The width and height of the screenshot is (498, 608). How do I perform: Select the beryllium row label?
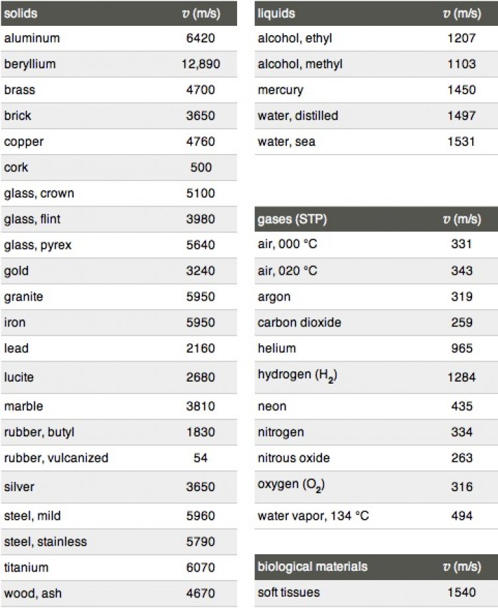click(x=30, y=64)
